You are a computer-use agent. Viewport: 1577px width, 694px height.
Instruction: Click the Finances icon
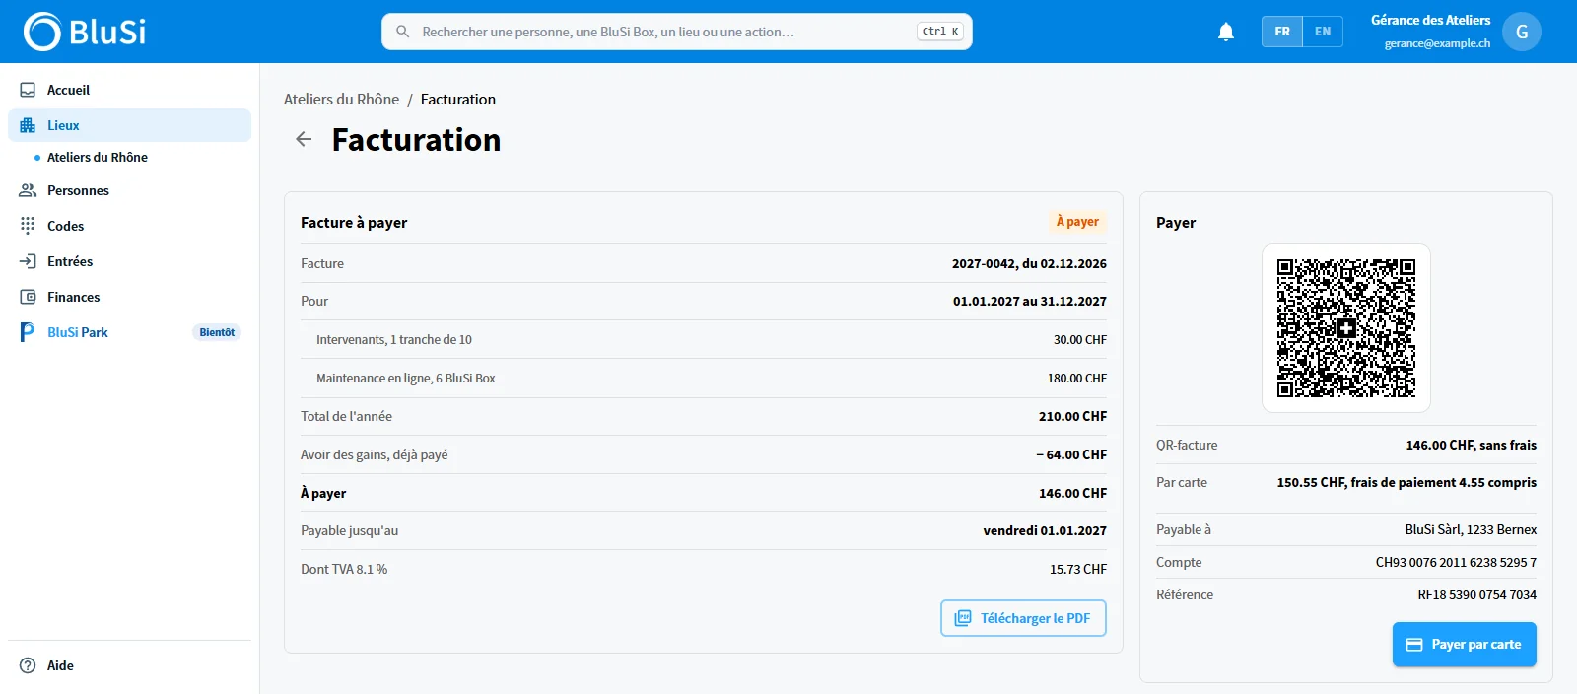28,297
